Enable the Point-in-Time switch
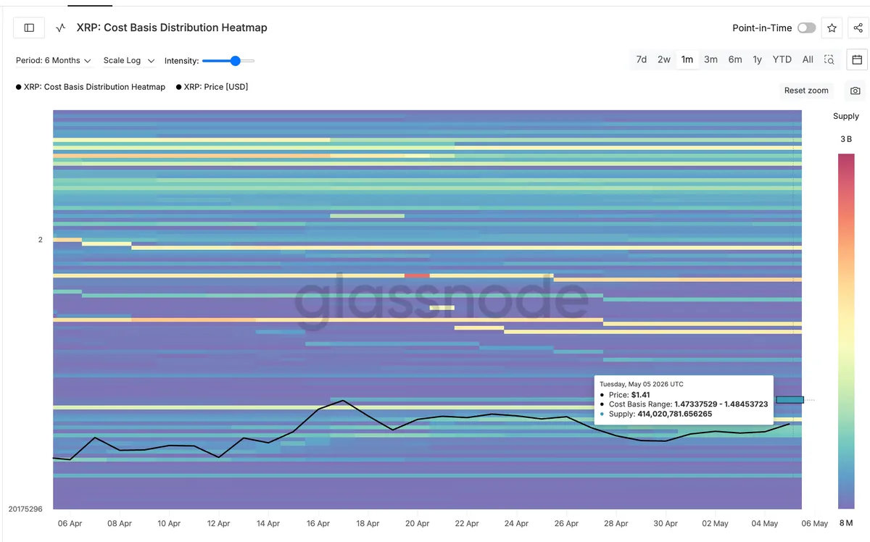This screenshot has height=542, width=870. pyautogui.click(x=806, y=28)
